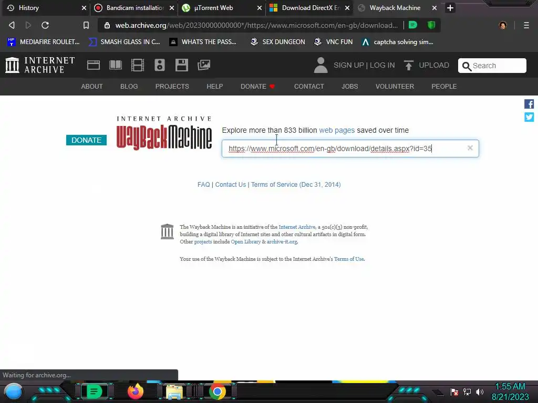Click the Start orb button
The image size is (538, 403).
14,392
